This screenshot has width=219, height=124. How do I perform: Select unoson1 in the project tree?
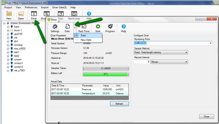coord(18,63)
